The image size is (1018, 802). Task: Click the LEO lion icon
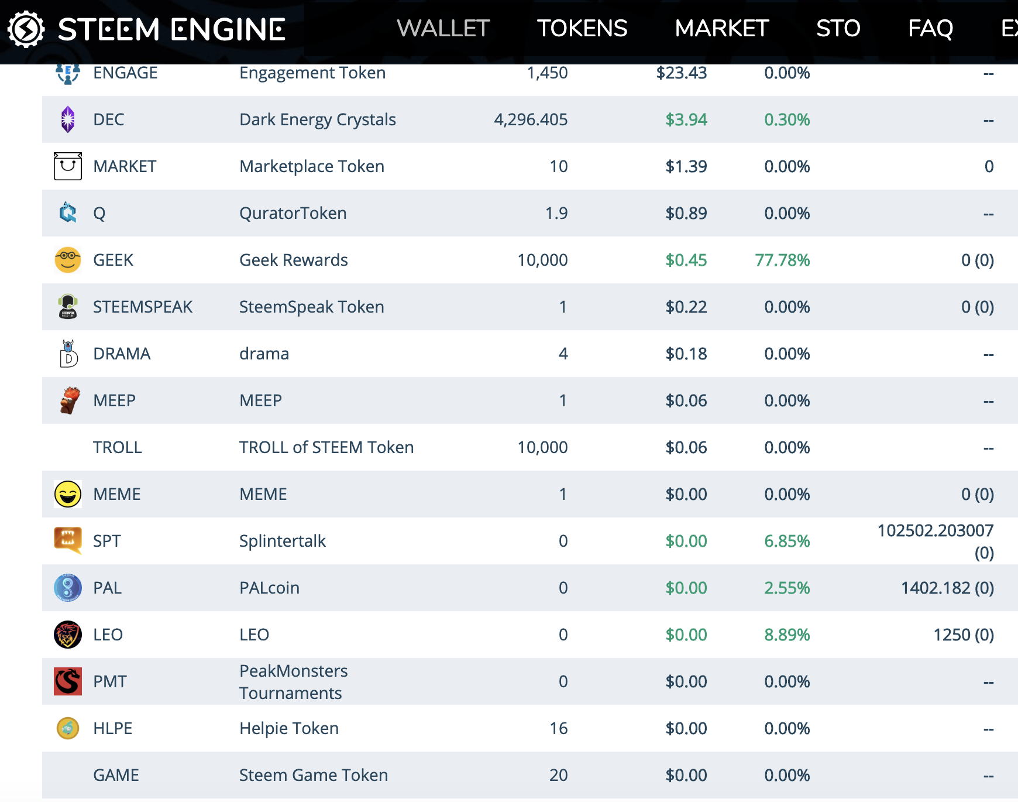pos(68,635)
